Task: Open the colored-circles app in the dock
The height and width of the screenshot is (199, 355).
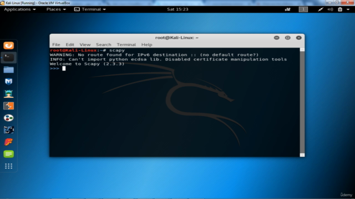Action: 9,118
